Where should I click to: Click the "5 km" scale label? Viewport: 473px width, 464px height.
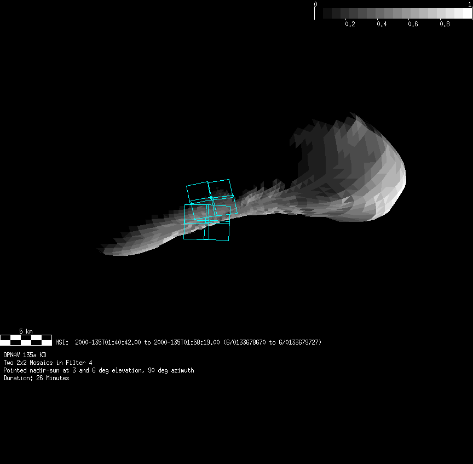tap(26, 331)
